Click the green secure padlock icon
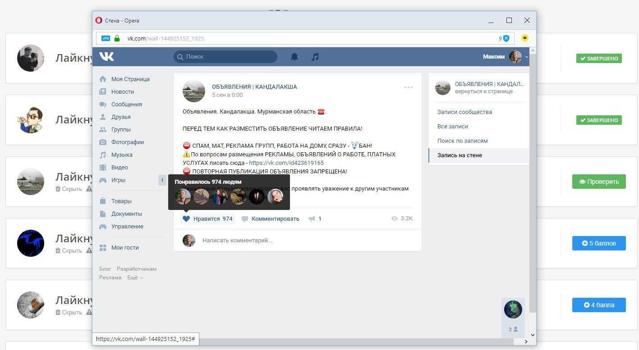Viewport: 639px width, 350px height. 117,38
